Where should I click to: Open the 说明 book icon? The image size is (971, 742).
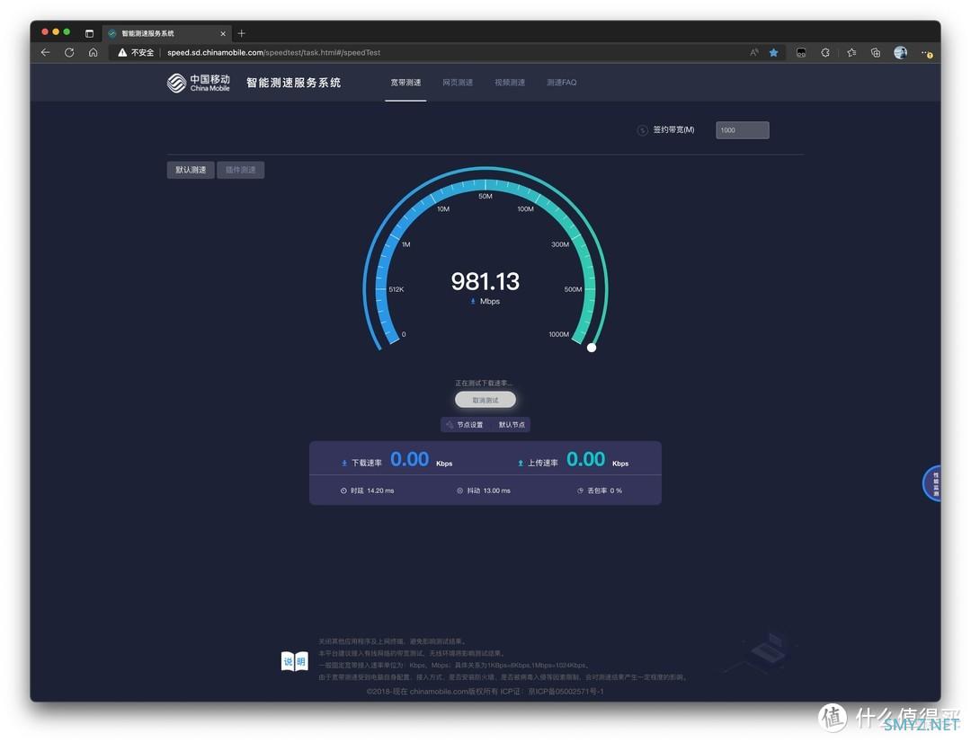(295, 662)
